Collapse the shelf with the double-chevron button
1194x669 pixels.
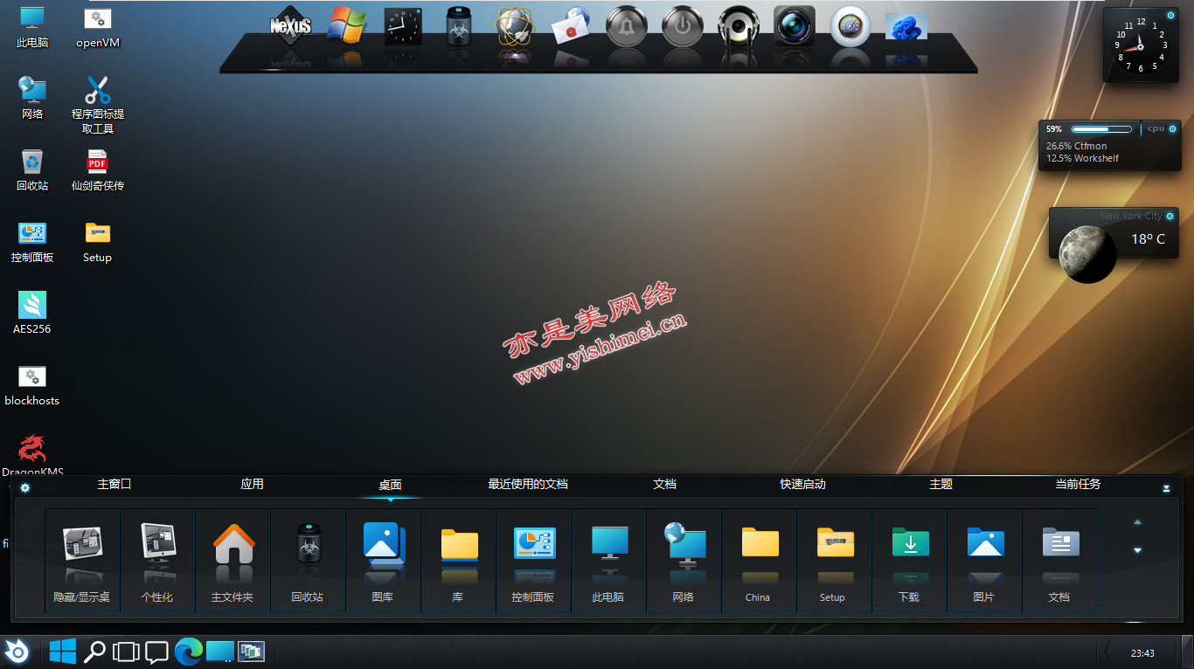coord(1166,489)
